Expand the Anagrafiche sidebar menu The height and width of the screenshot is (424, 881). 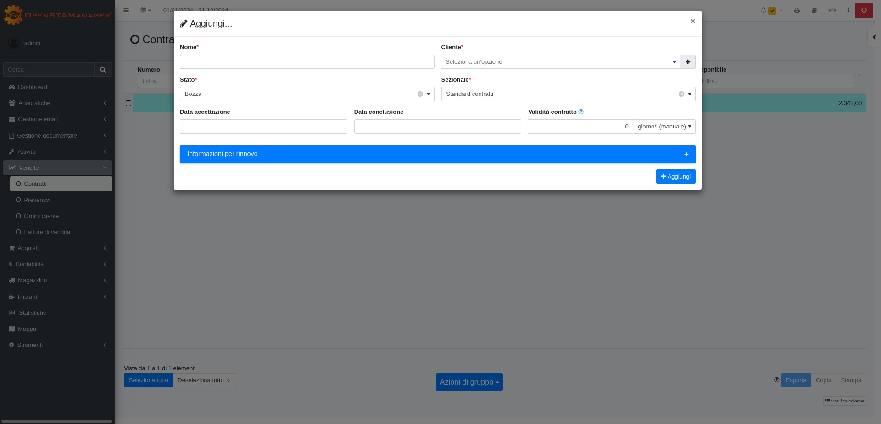pos(34,103)
